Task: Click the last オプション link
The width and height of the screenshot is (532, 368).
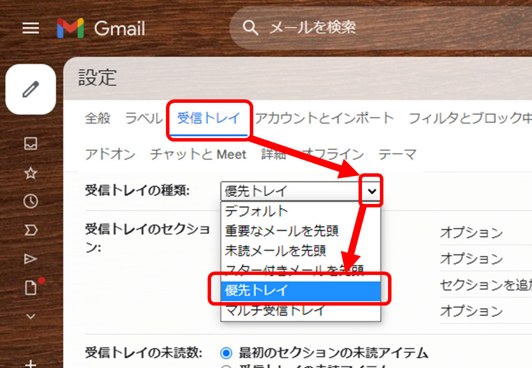Action: pos(471,311)
